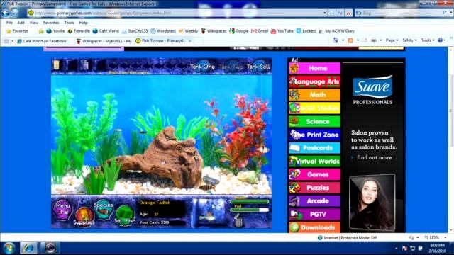
Task: Open the Science section
Action: point(314,121)
